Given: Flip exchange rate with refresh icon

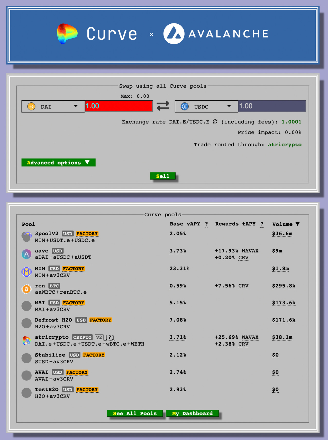Looking at the screenshot, I should coord(215,121).
